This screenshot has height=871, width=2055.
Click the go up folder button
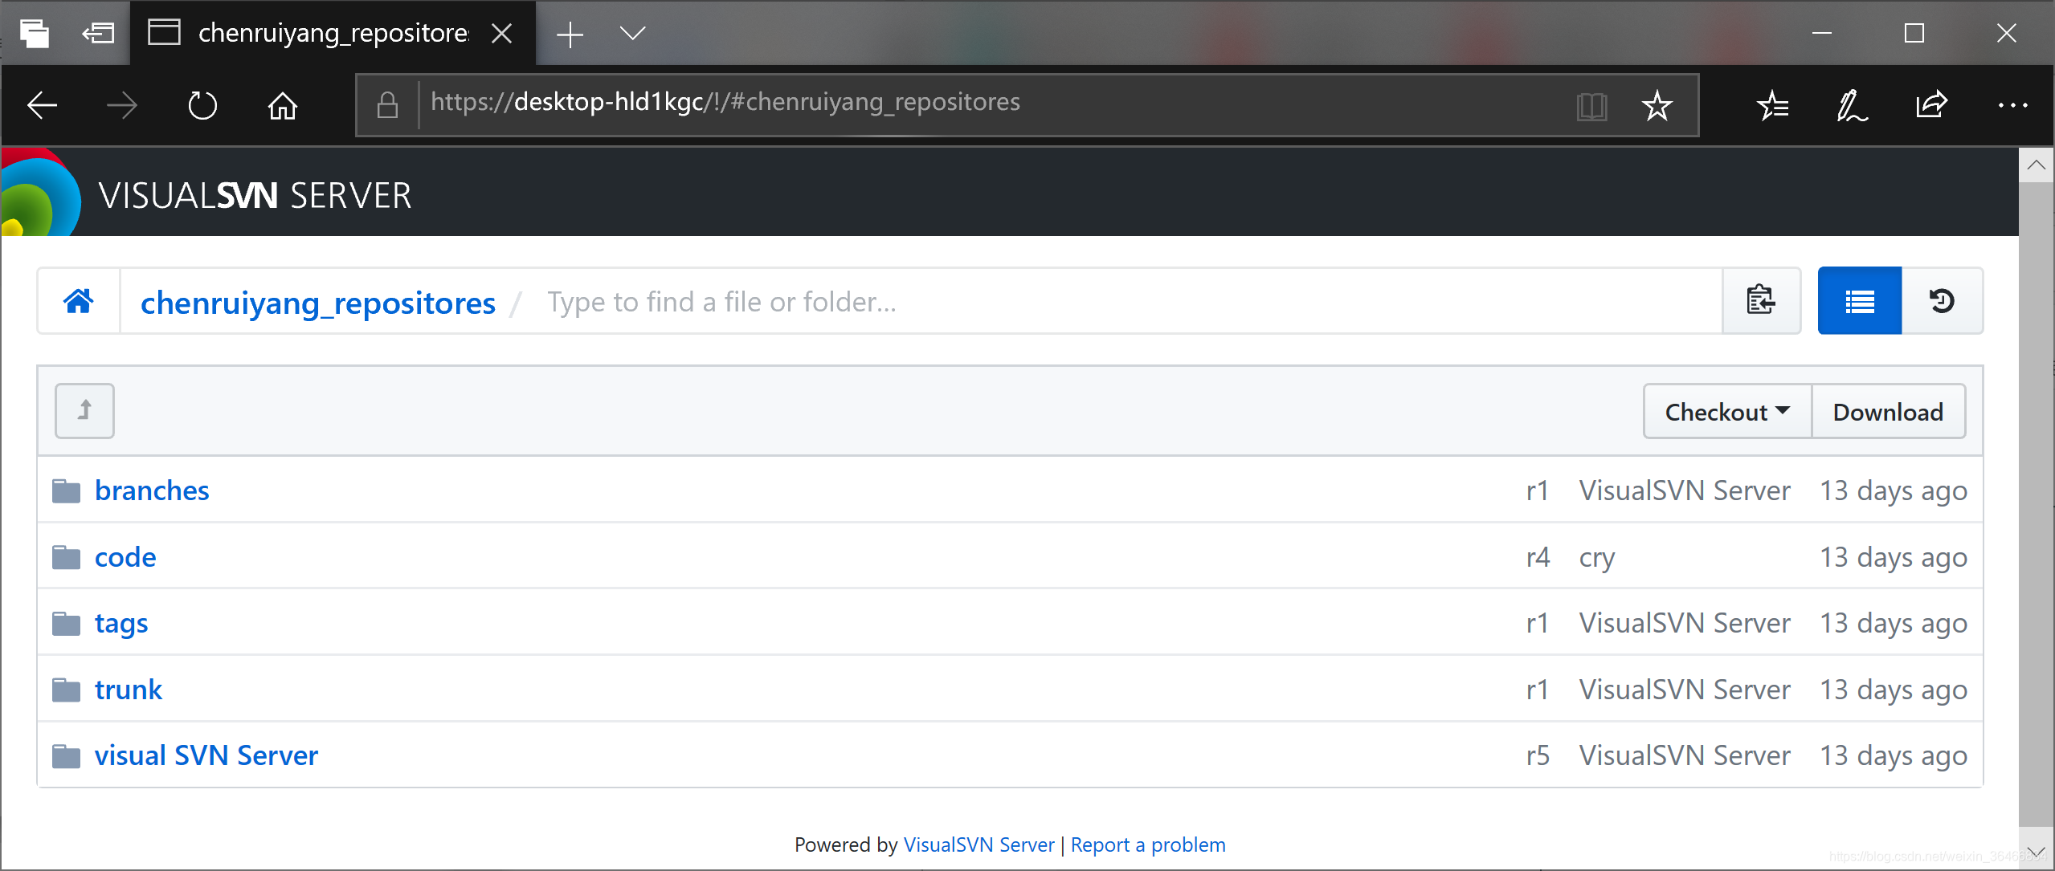point(84,411)
